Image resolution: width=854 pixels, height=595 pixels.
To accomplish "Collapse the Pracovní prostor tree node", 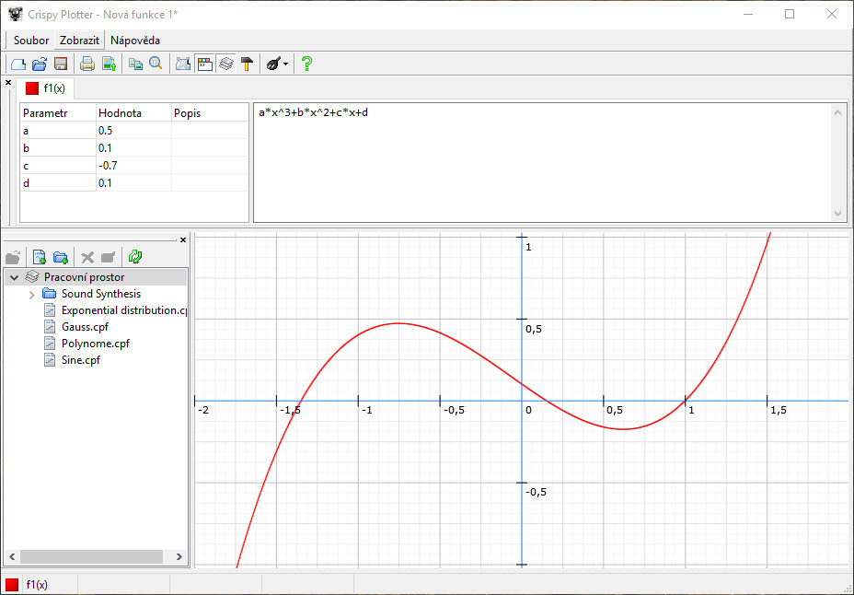I will click(x=14, y=276).
